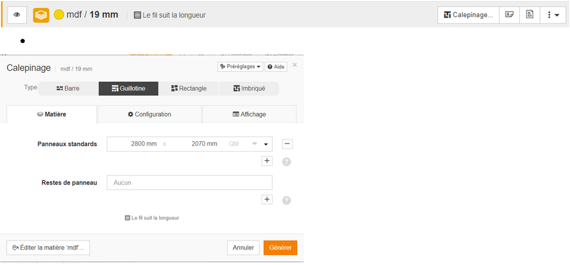The width and height of the screenshot is (570, 265).
Task: Add a panel offcut with plus icon
Action: 267,199
